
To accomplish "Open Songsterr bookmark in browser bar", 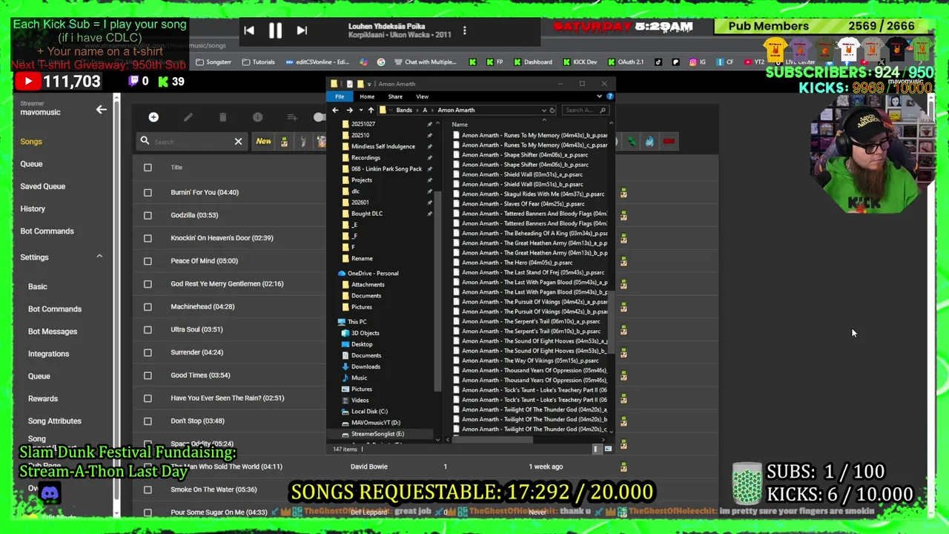I will coord(214,62).
